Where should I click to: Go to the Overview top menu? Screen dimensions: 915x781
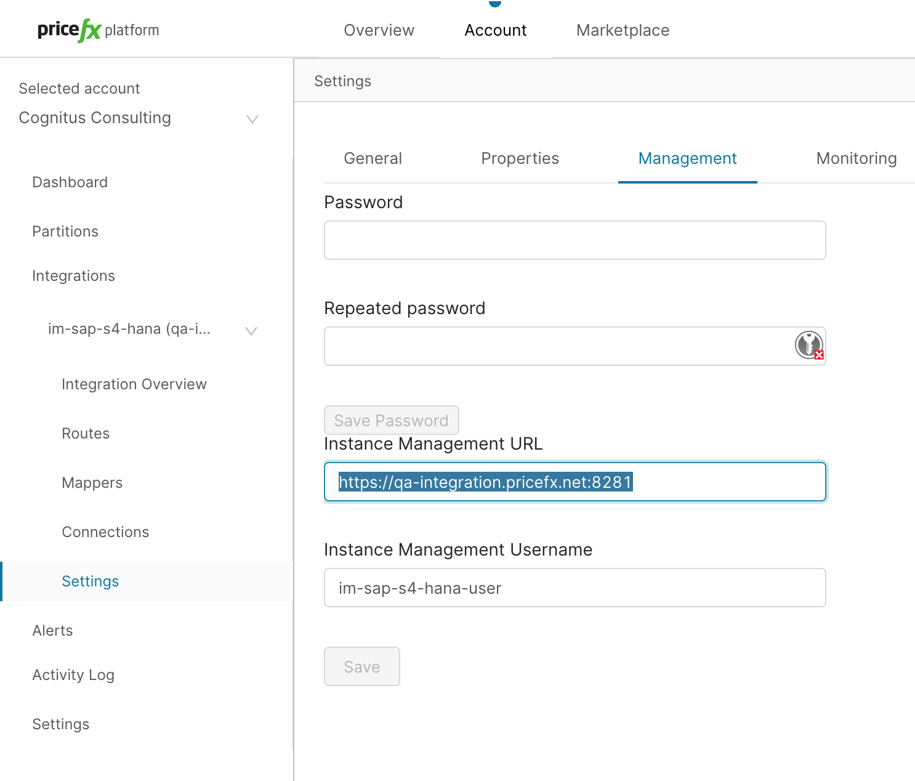[x=379, y=30]
